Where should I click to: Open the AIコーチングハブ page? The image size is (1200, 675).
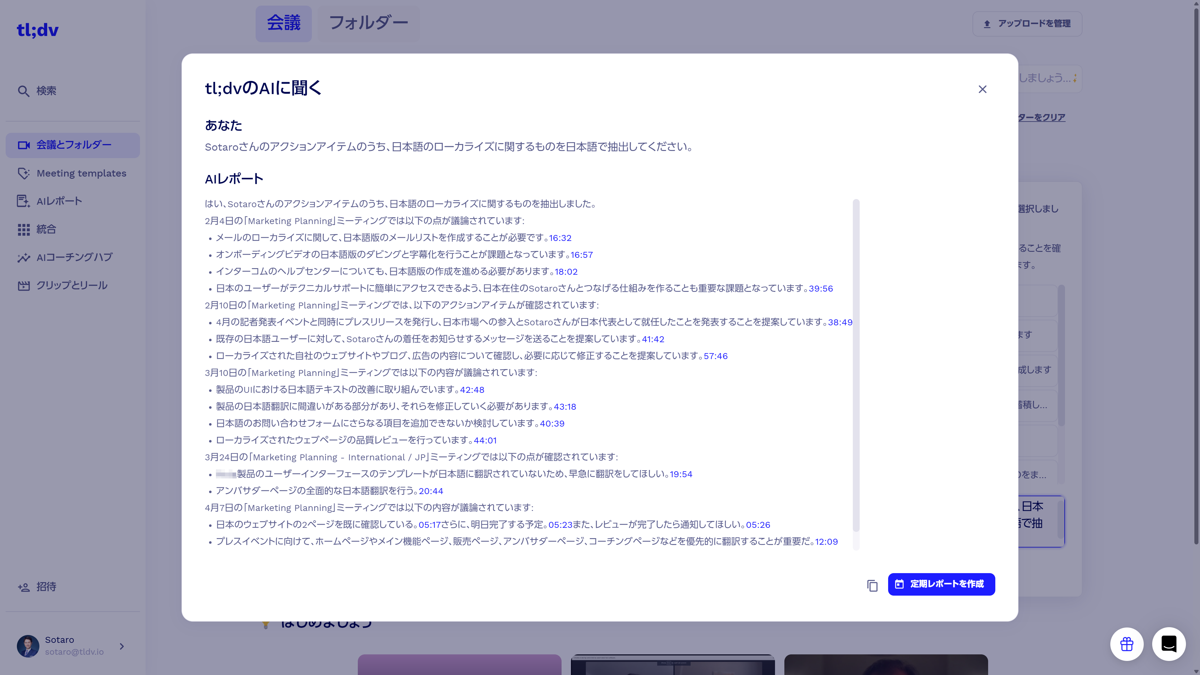75,257
